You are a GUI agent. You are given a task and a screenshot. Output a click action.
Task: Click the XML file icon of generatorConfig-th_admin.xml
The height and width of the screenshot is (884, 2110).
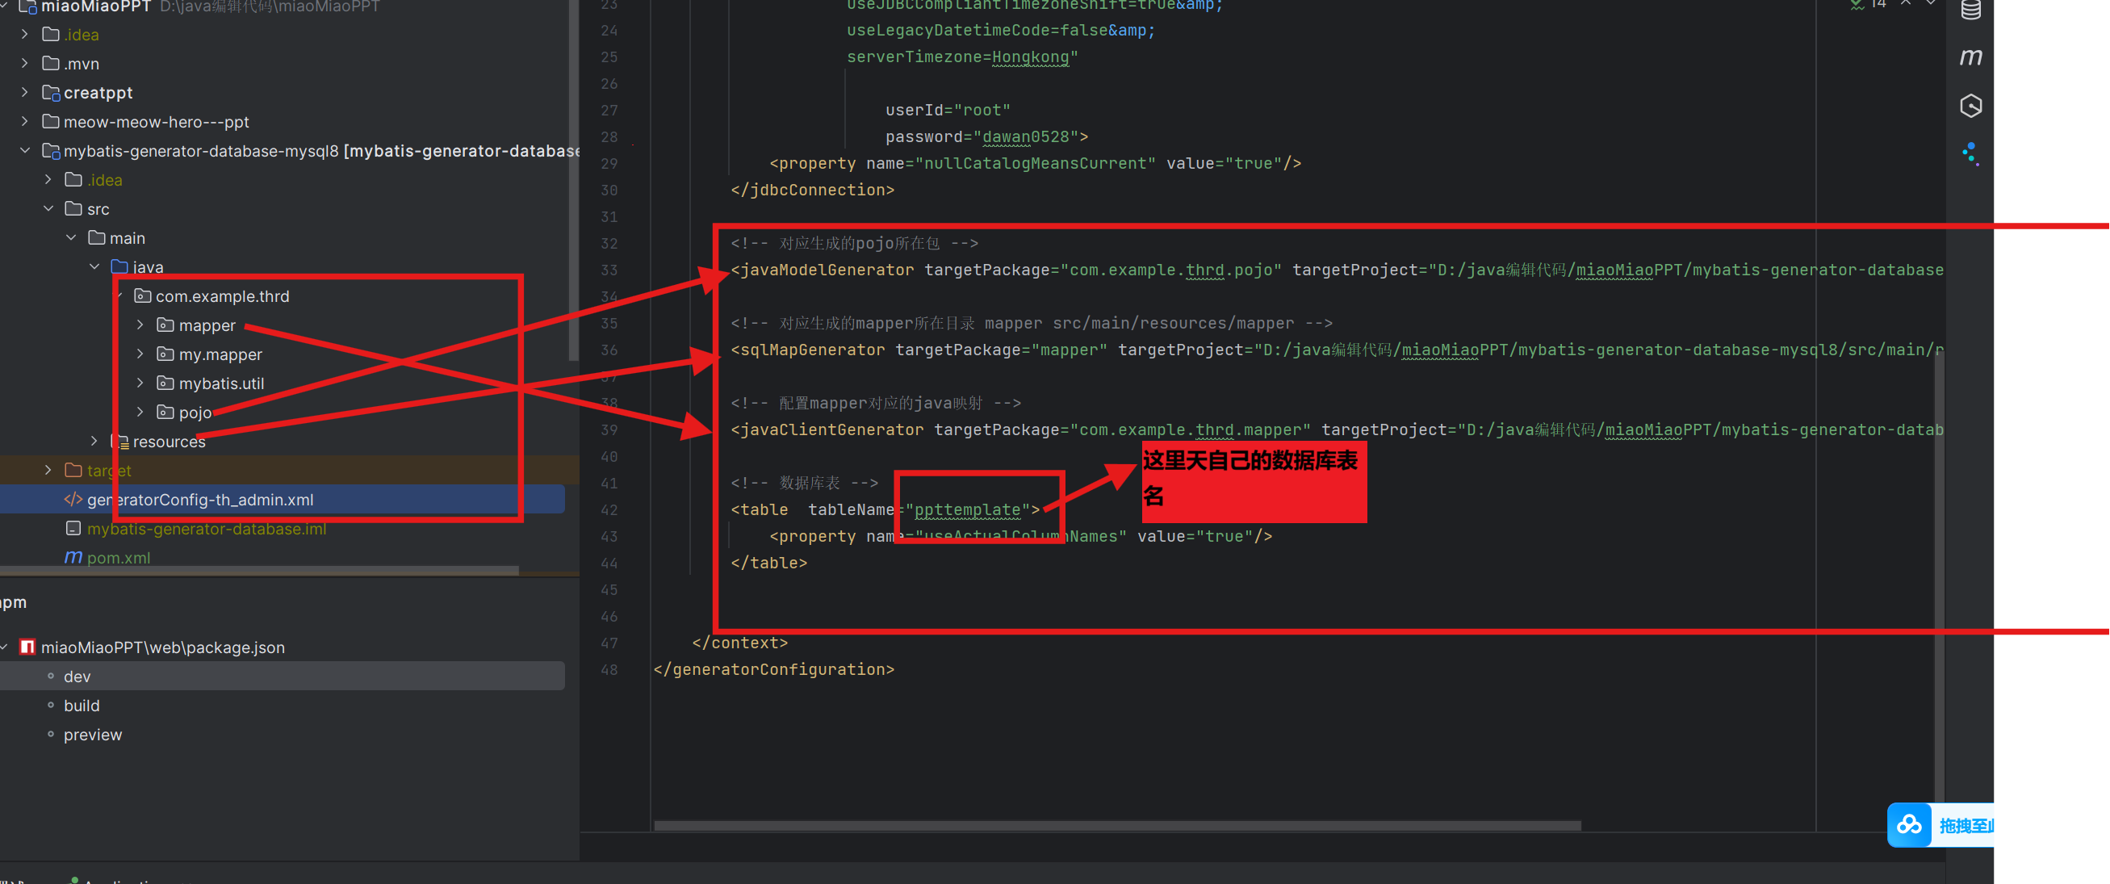[72, 500]
